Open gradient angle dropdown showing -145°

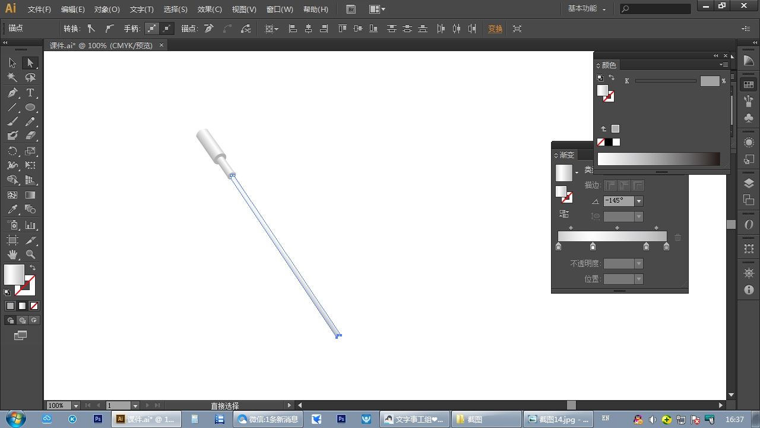pos(639,201)
